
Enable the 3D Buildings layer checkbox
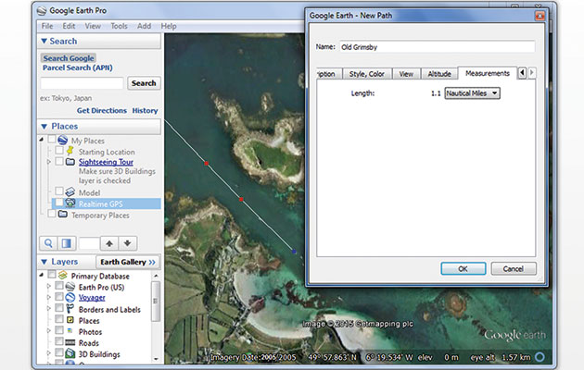(x=59, y=351)
